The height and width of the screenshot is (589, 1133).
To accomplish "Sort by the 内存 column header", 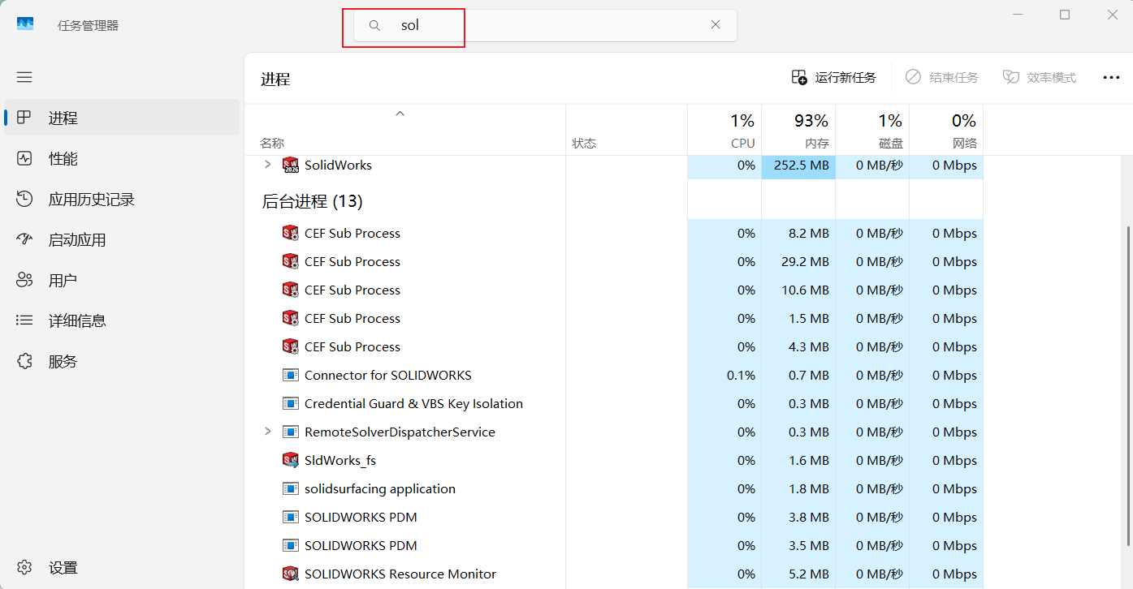I will (x=798, y=130).
